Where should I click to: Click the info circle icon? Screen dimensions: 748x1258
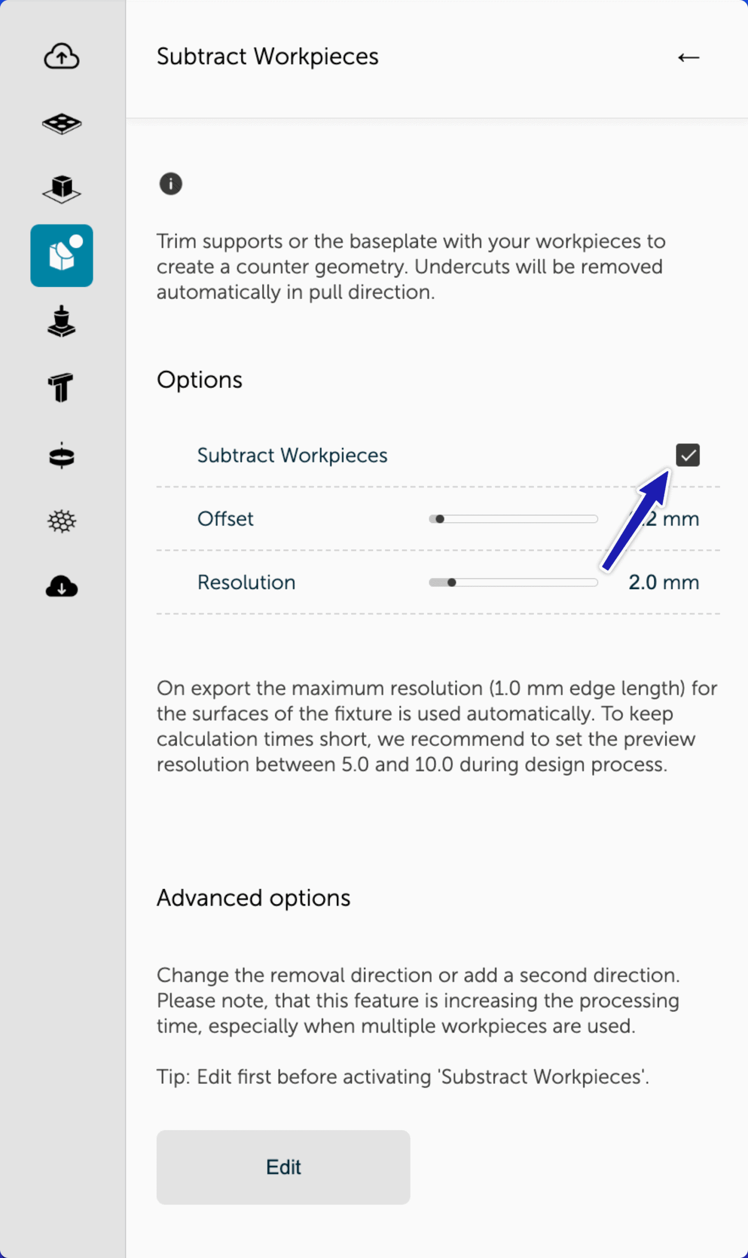[x=170, y=183]
